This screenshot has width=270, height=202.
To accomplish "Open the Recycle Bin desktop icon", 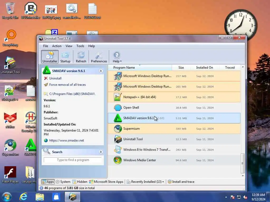I will (x=10, y=11).
